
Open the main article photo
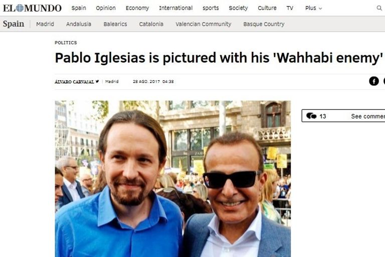[173, 179]
